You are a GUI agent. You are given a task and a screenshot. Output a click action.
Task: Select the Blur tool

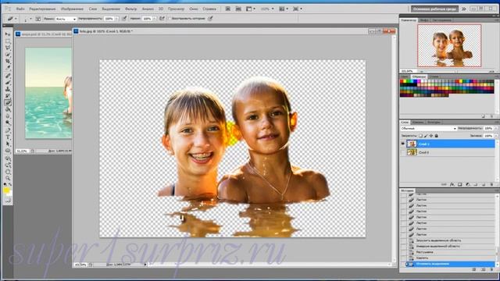tap(8, 116)
